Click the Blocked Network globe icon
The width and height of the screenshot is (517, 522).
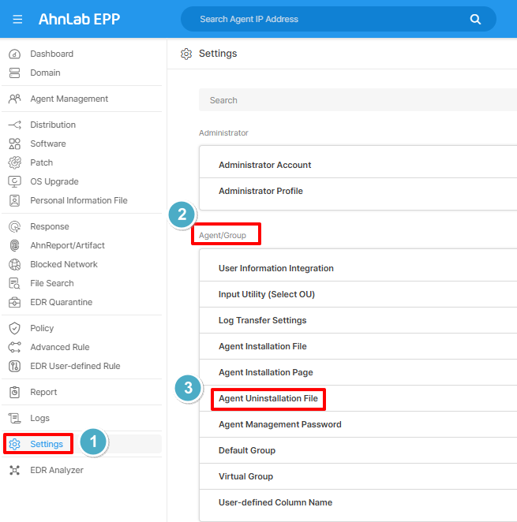tap(14, 265)
